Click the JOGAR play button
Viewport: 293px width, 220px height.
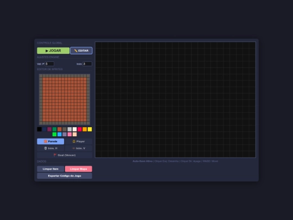click(x=53, y=51)
